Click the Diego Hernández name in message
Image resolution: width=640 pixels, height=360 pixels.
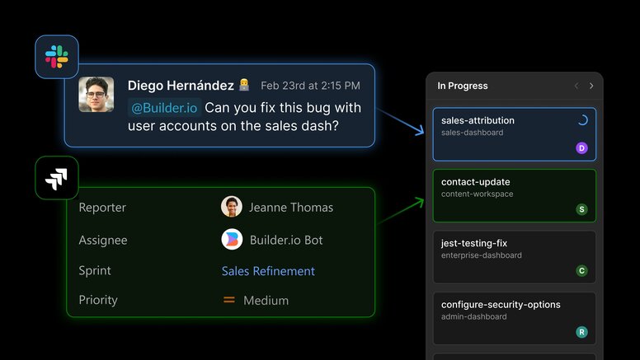[181, 86]
